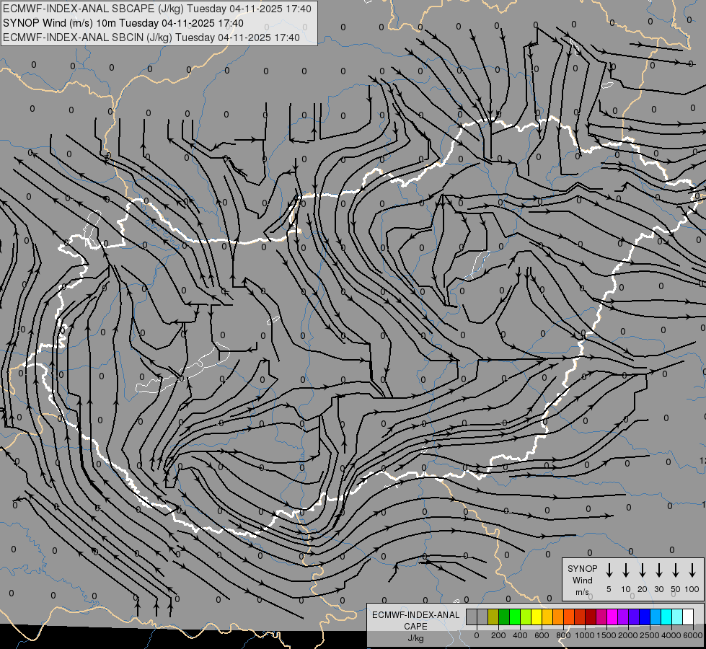Select the dark red swatch right of 1000
706x649 pixels.
(591, 617)
